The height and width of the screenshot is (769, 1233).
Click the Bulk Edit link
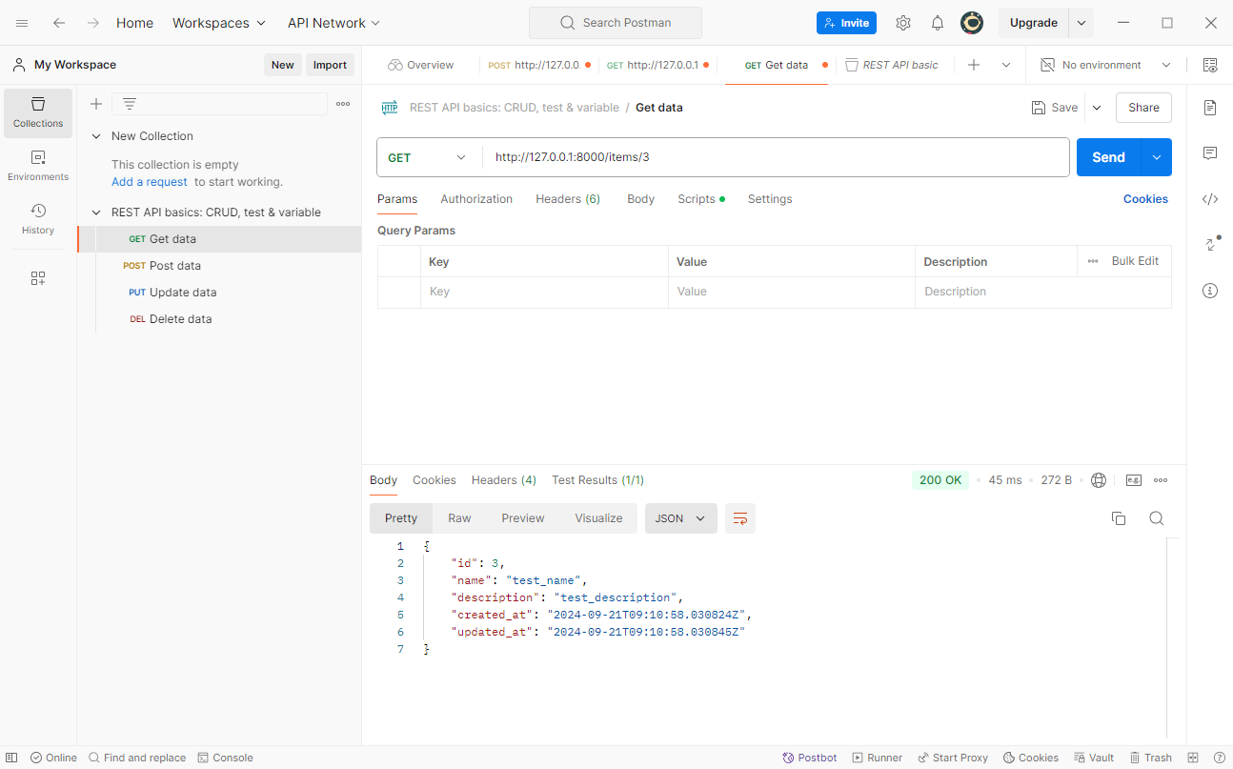coord(1135,261)
